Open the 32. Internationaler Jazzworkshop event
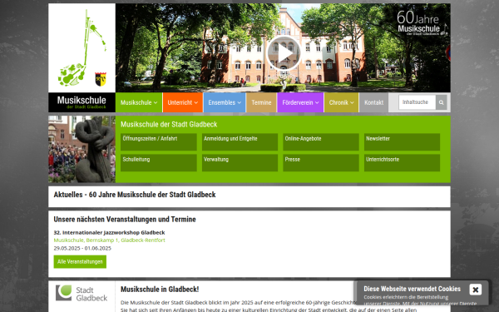 coord(109,233)
